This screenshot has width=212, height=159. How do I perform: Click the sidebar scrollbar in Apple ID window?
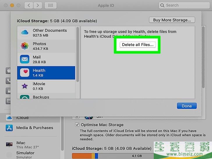click(x=62, y=134)
